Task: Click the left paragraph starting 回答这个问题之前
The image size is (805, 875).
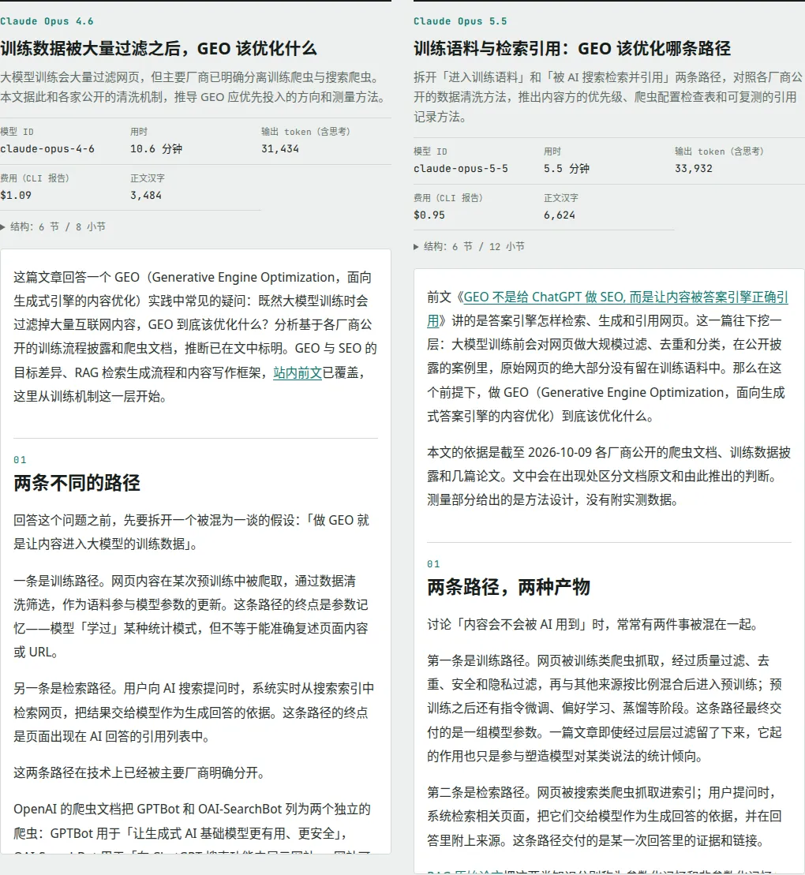Action: coord(192,532)
